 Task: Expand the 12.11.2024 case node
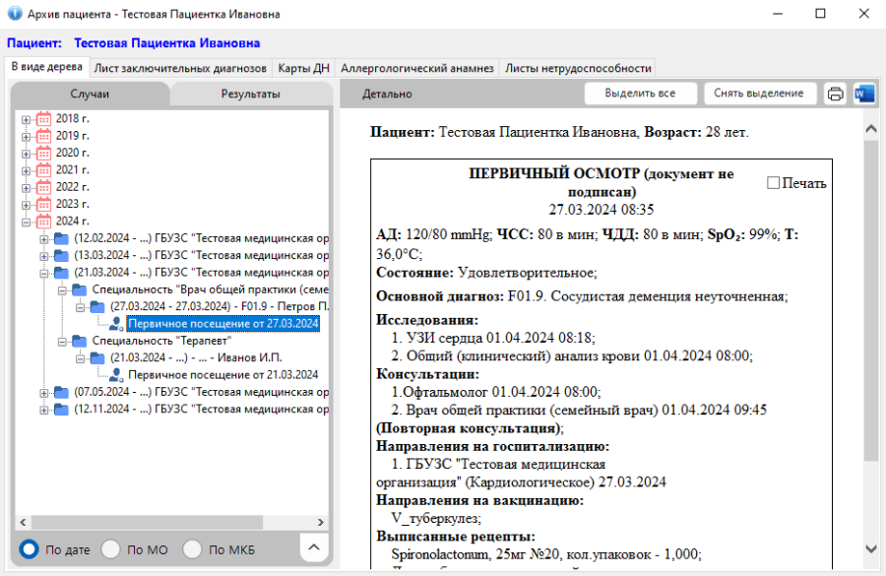click(44, 410)
